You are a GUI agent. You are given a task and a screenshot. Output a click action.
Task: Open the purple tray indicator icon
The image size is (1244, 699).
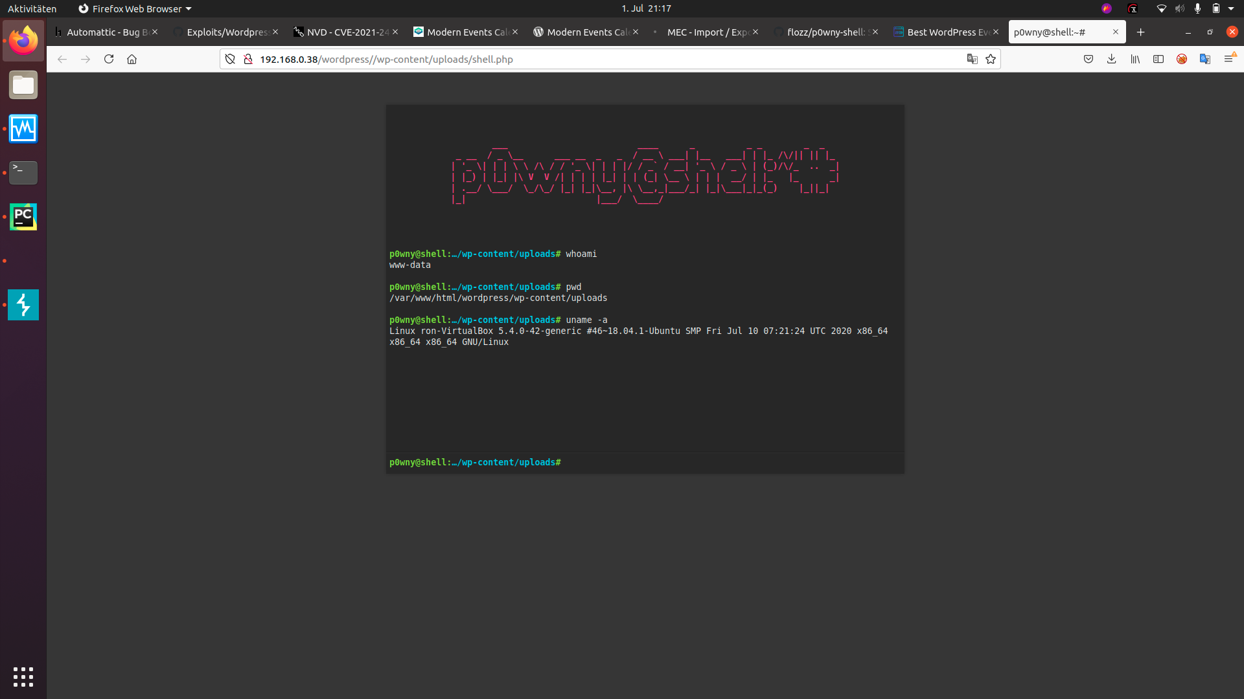(x=1107, y=8)
